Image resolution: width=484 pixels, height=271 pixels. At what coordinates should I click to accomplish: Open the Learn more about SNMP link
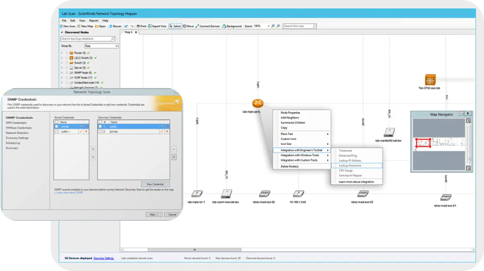pos(69,193)
